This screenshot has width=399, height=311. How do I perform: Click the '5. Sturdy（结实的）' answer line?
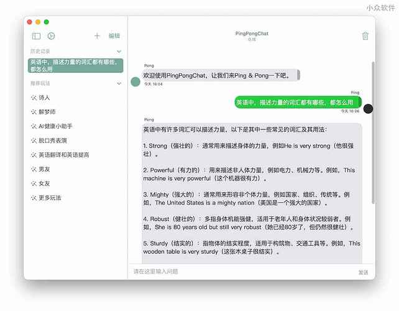pyautogui.click(x=252, y=248)
